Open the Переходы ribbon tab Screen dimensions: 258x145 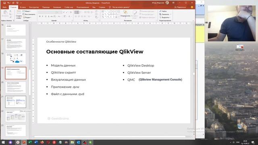[46, 7]
